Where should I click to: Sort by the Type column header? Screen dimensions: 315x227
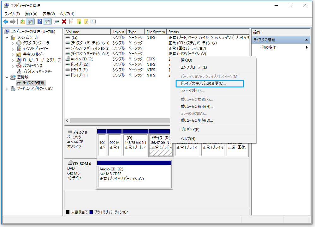click(135, 32)
